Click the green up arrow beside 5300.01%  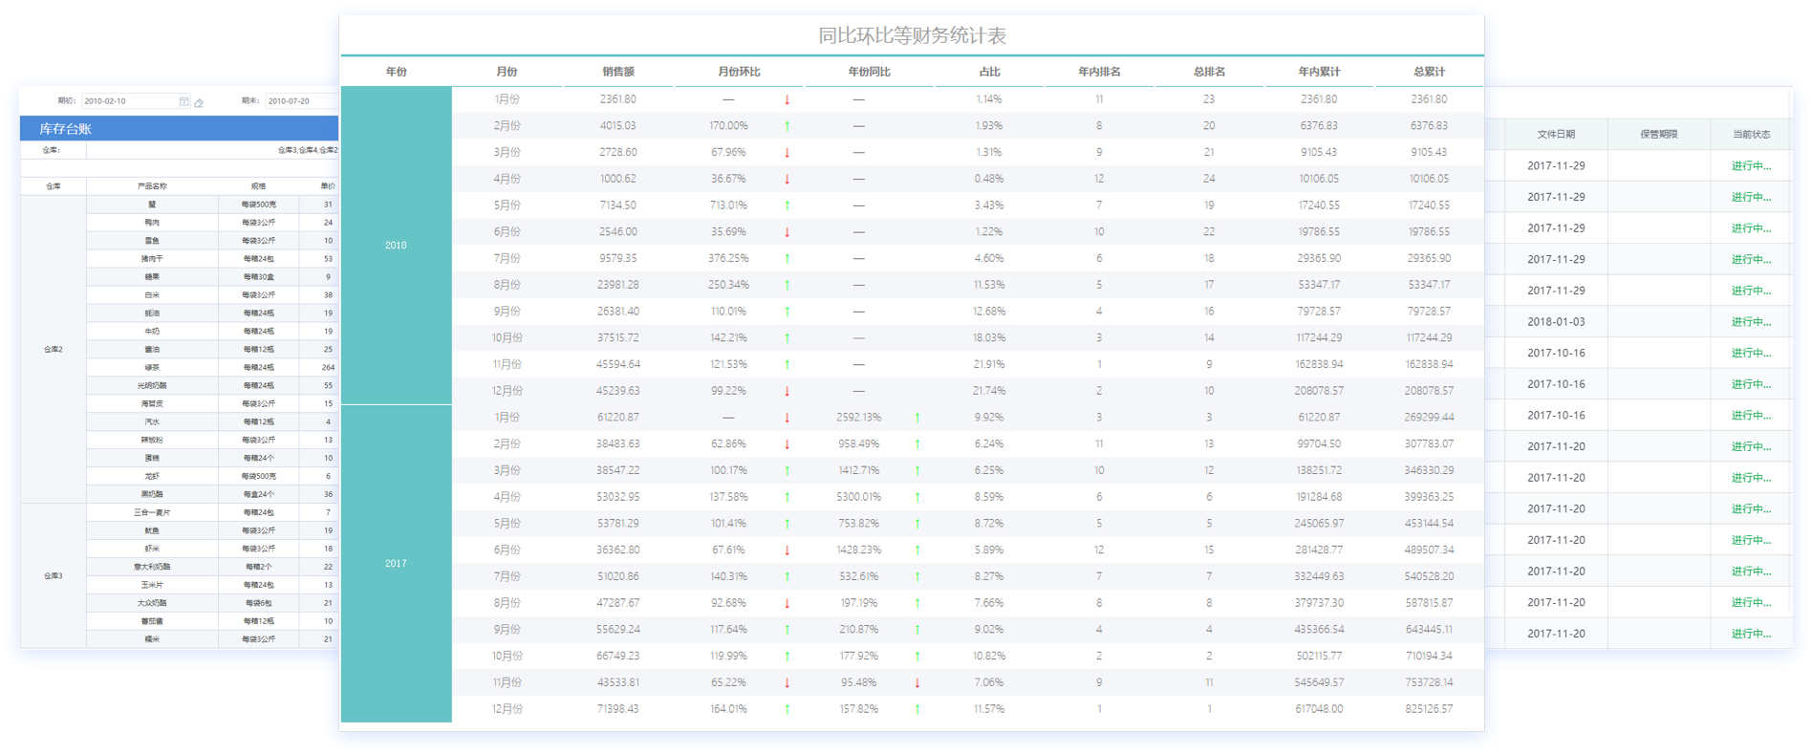(x=917, y=497)
